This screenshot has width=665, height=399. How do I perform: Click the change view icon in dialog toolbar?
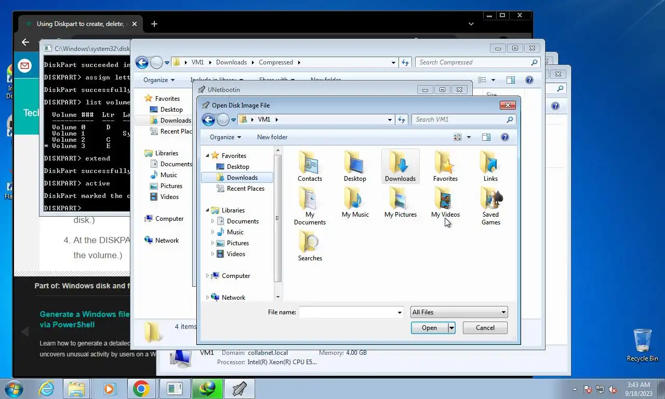(x=457, y=137)
